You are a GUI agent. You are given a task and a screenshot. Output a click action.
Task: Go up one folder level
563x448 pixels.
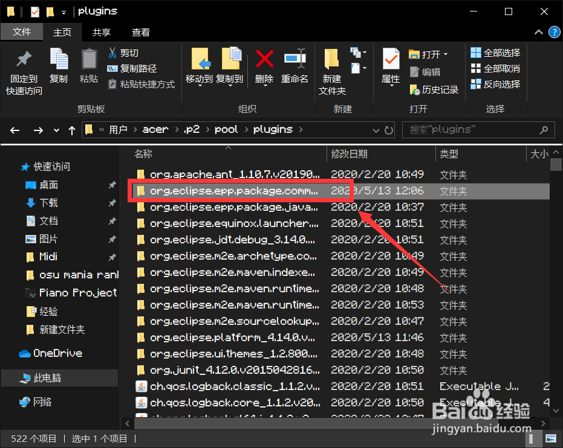tap(72, 130)
